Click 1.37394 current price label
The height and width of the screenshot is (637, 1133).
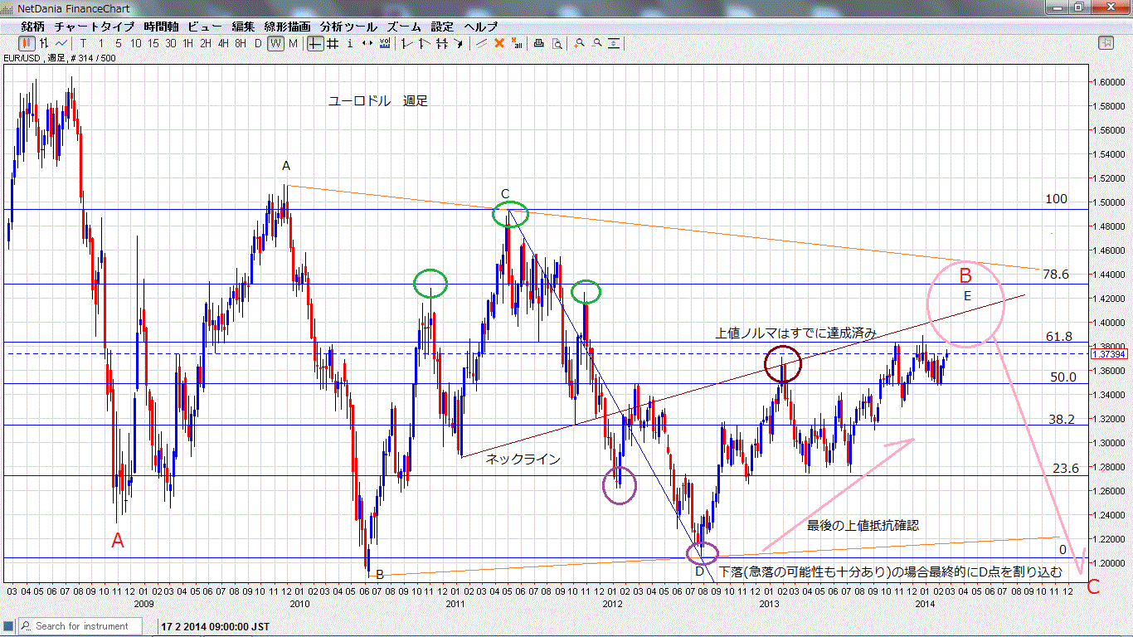coord(1110,353)
